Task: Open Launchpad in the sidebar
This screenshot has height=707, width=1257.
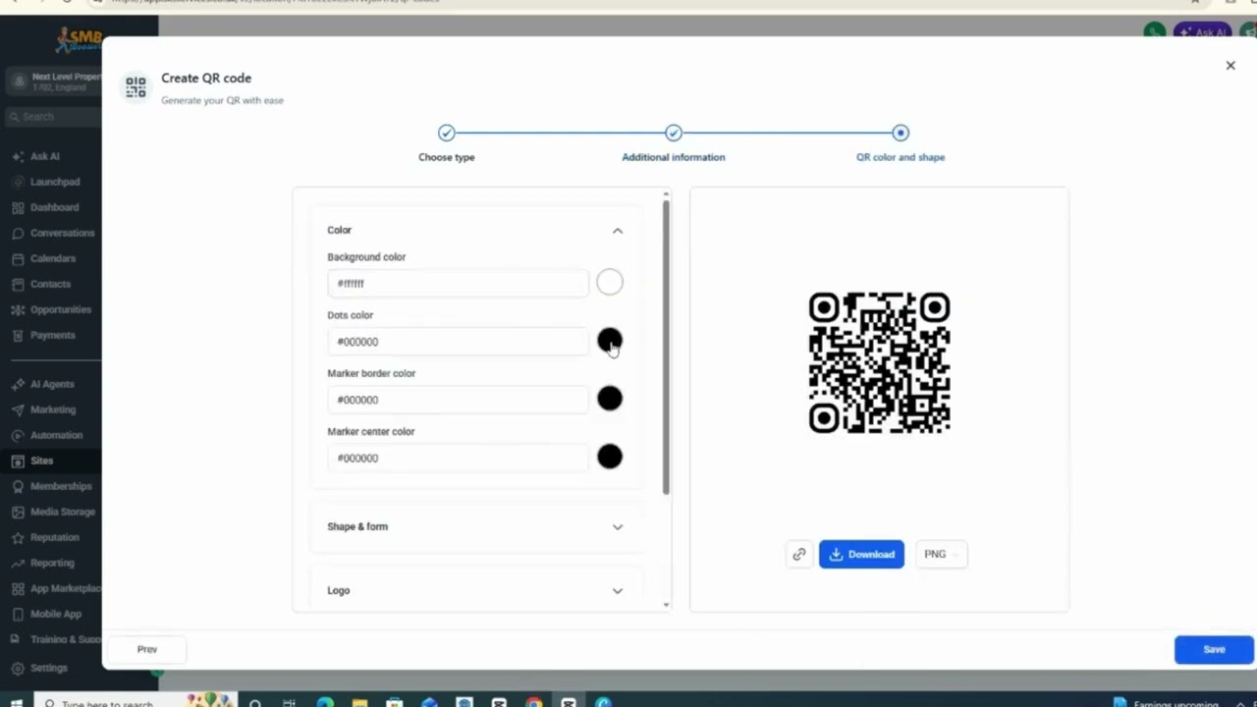Action: [55, 182]
